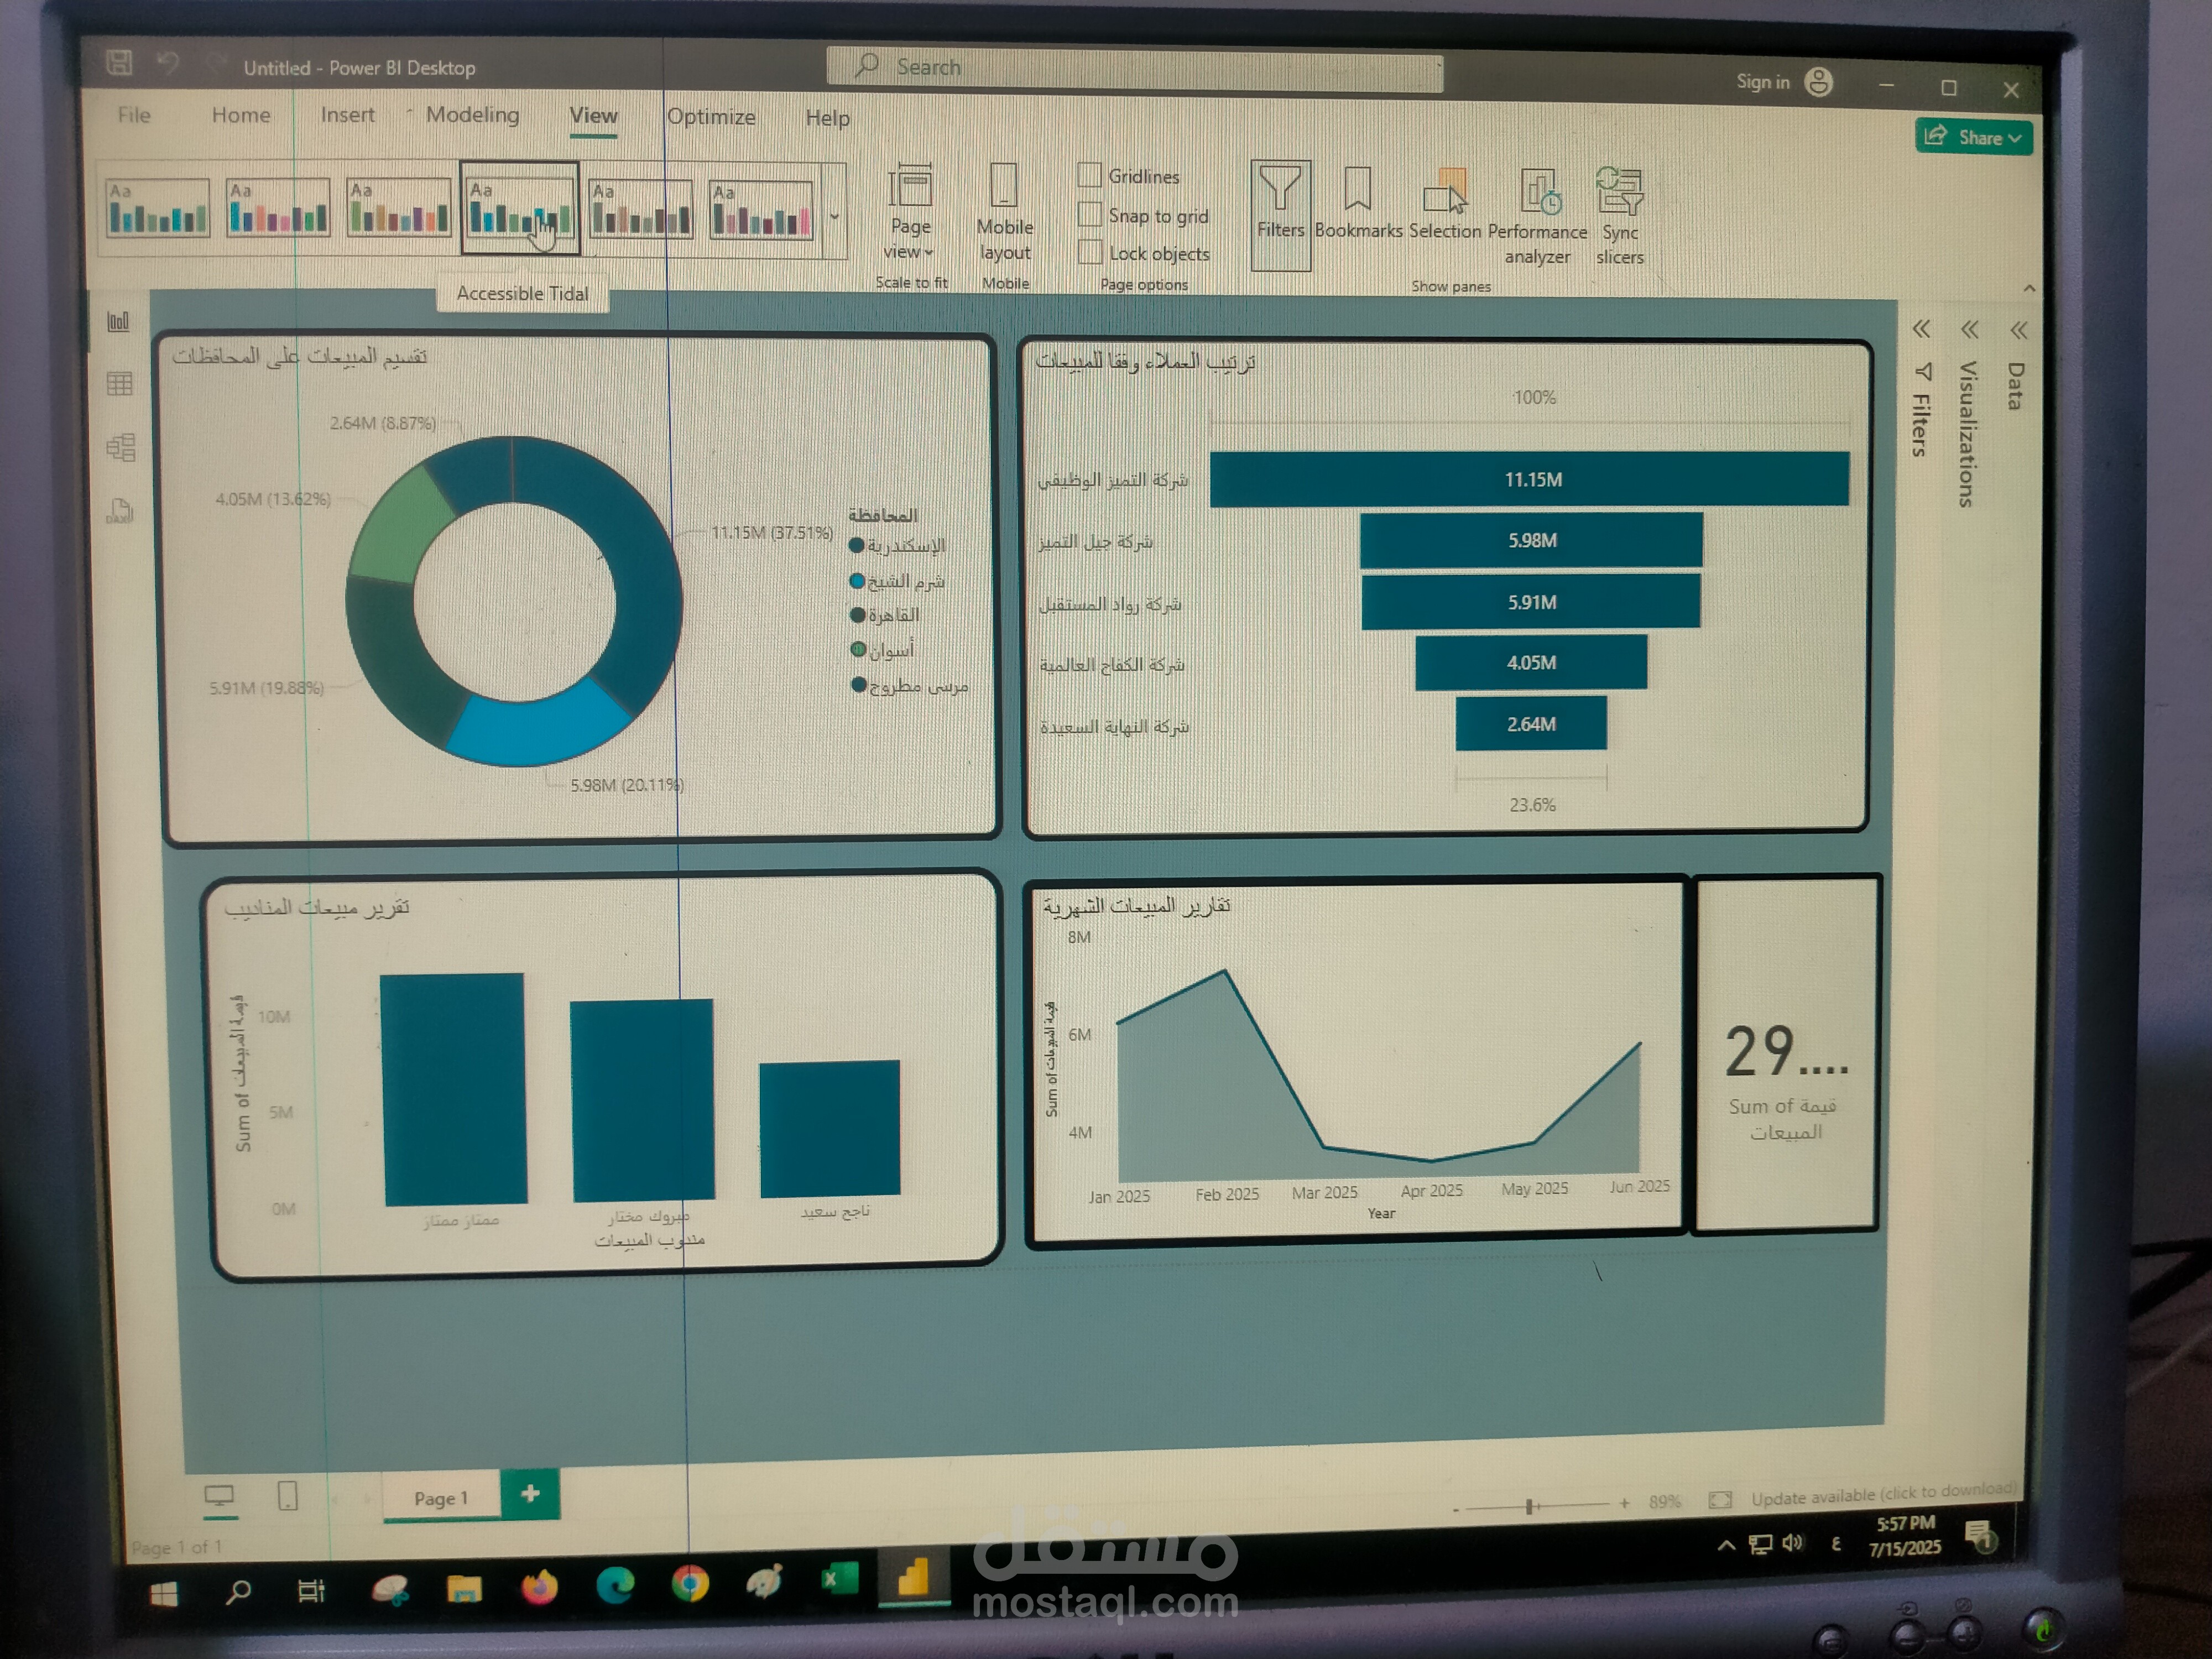Open the Share dropdown button

coord(1974,137)
